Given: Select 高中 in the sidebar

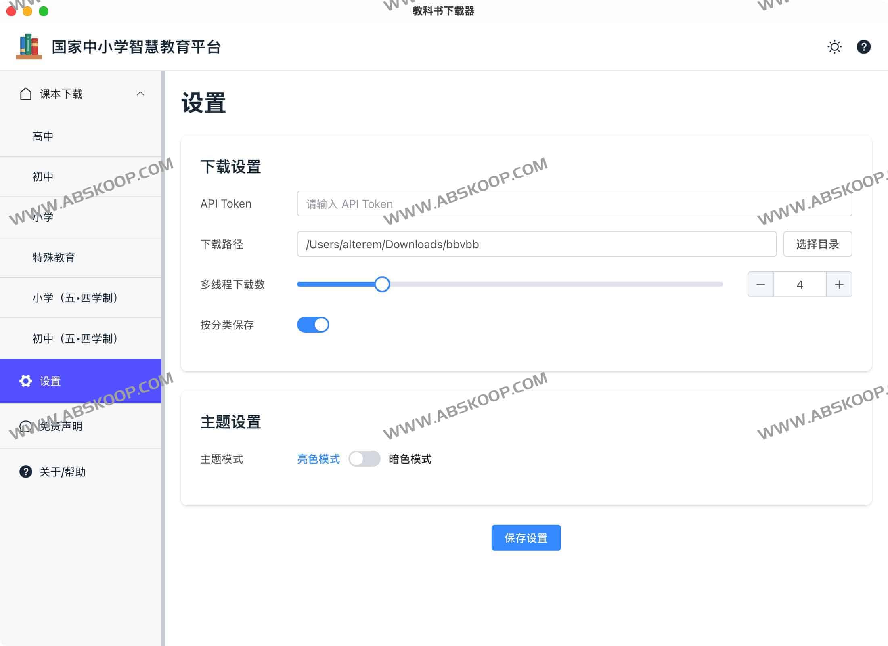Looking at the screenshot, I should click(x=43, y=136).
